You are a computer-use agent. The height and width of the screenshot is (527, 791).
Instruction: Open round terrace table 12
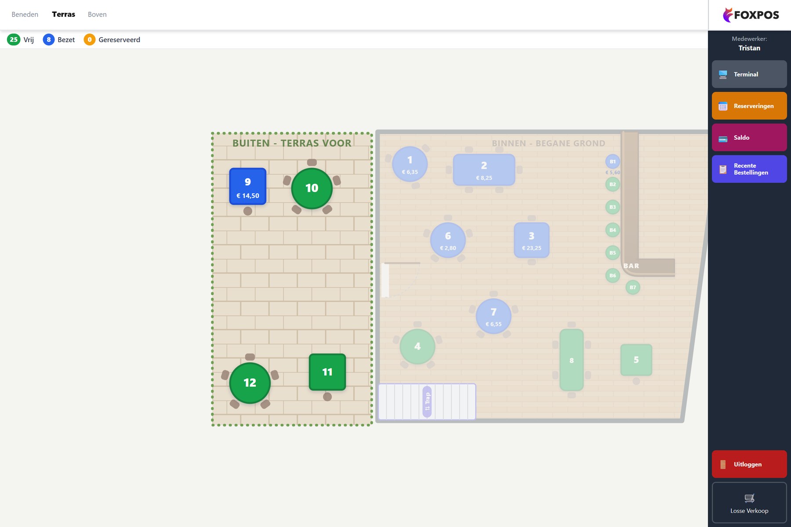click(250, 383)
